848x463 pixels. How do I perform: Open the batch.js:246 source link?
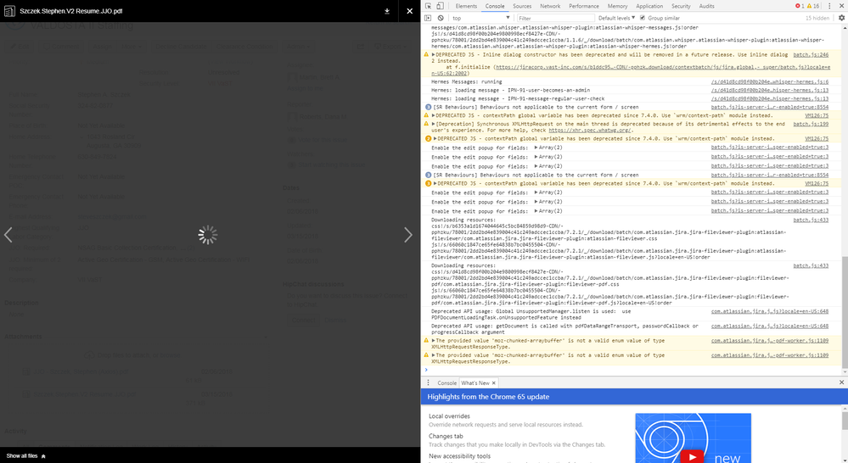point(811,54)
